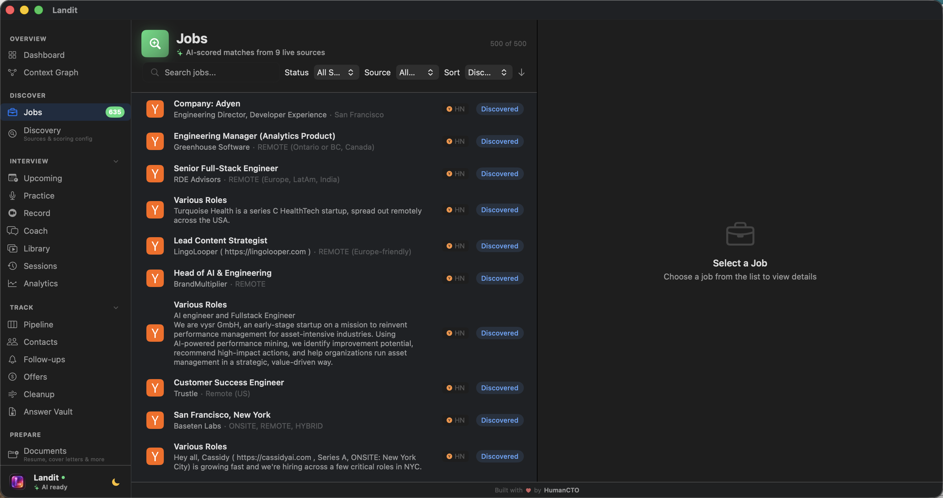
Task: Click the Discovered badge for Greenhouse Software job
Action: [499, 141]
